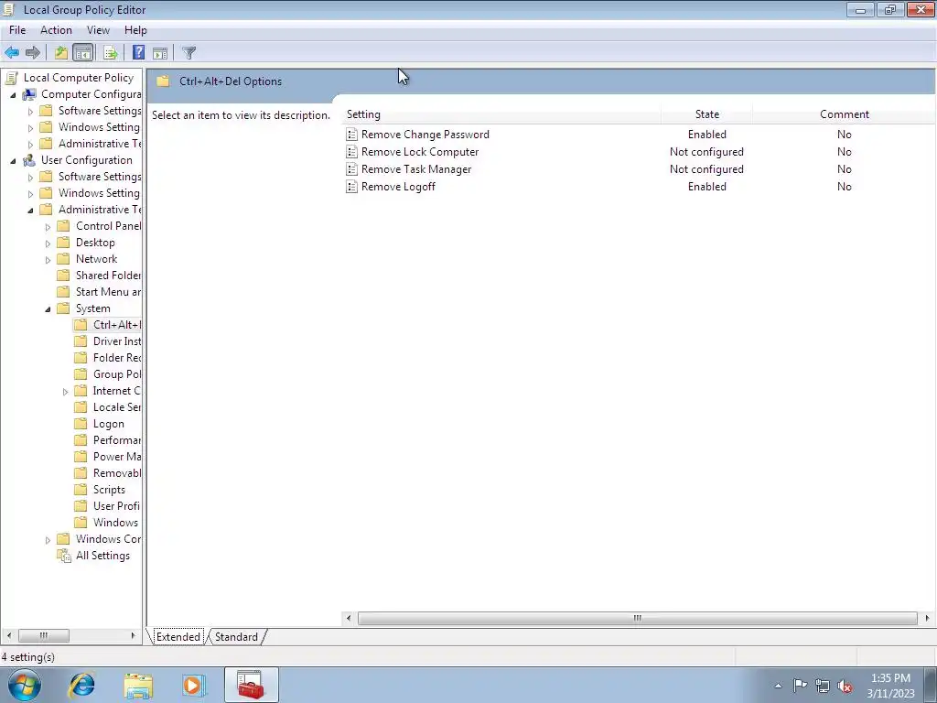Expand the Network folder
The image size is (937, 703).
(x=48, y=259)
